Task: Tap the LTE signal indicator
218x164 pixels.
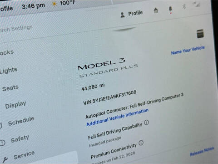Action: pos(197,5)
